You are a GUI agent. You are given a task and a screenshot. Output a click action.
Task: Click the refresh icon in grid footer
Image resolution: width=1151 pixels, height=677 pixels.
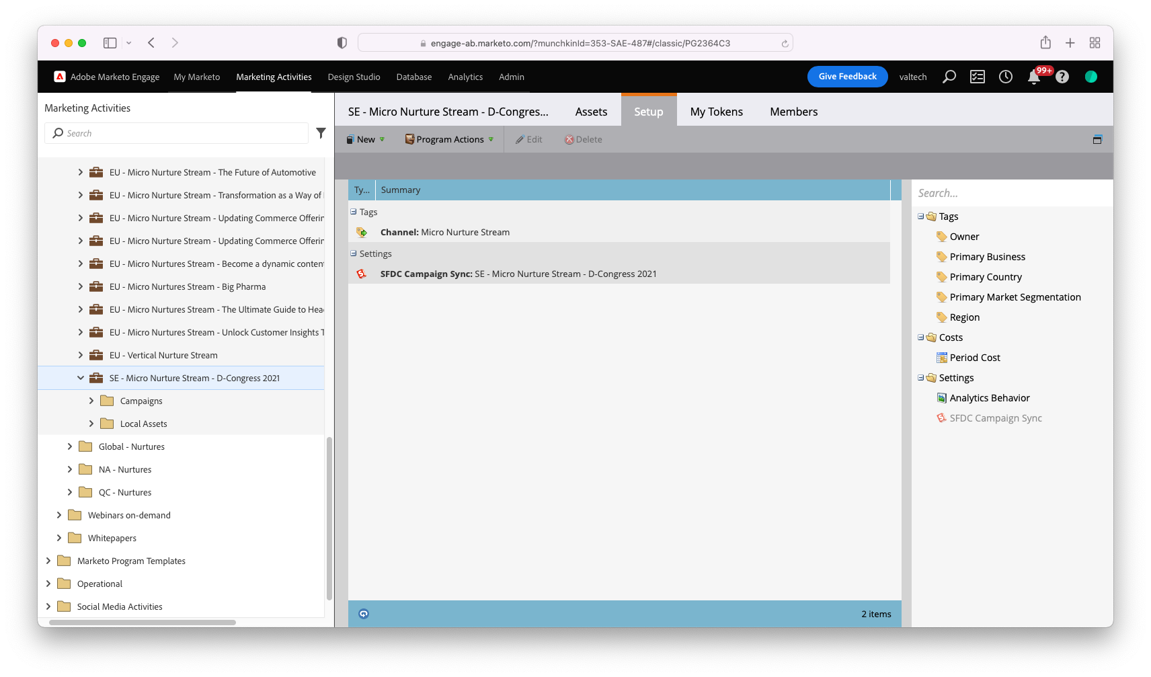364,614
